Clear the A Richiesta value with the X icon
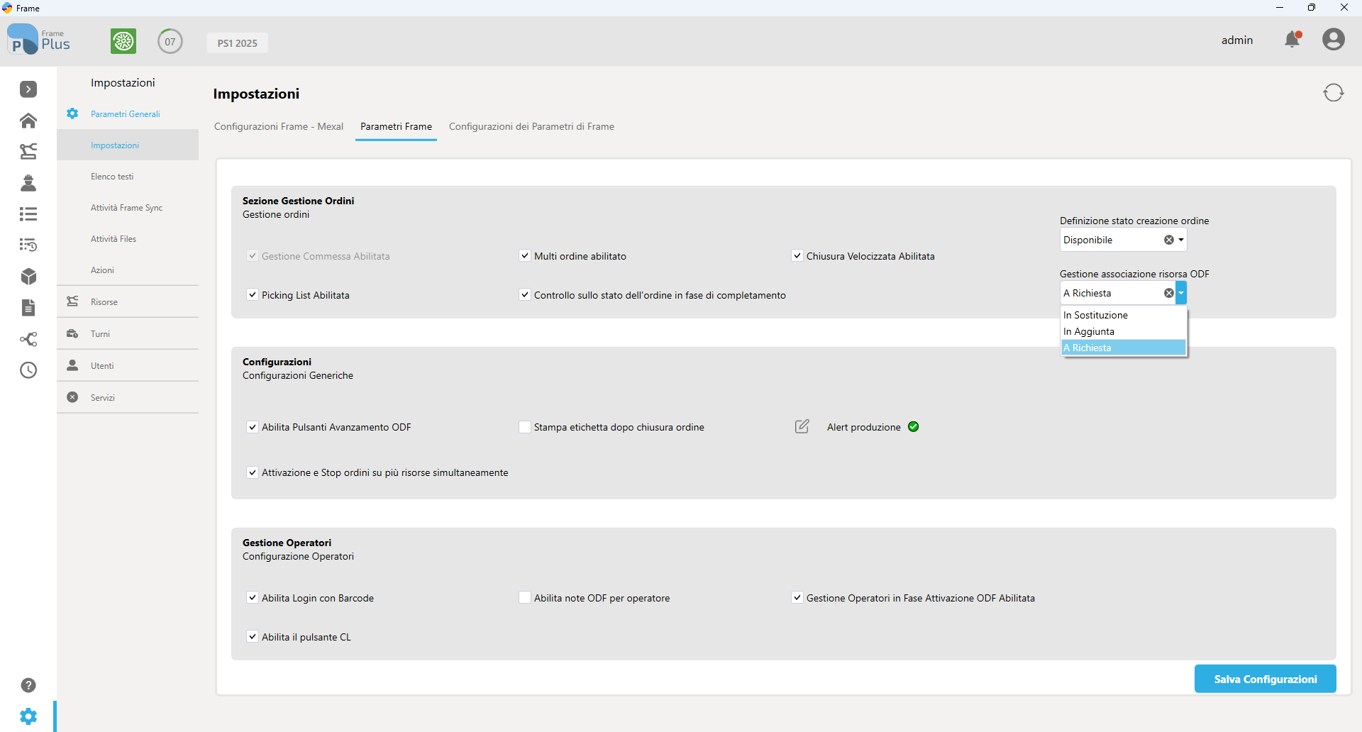Screen dimensions: 1362x732 click(x=1169, y=293)
